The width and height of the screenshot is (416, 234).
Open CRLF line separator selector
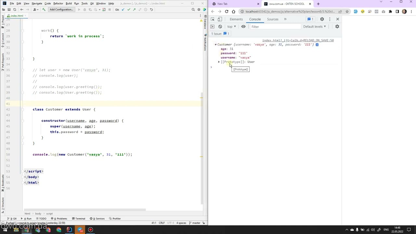162,223
